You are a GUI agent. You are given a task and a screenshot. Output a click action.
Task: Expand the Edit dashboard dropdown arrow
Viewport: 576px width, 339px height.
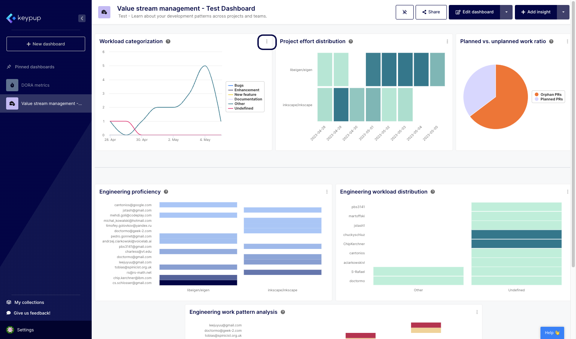(506, 12)
